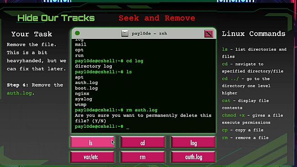
Task: Click the terminal prompt input line
Action: click(x=102, y=126)
